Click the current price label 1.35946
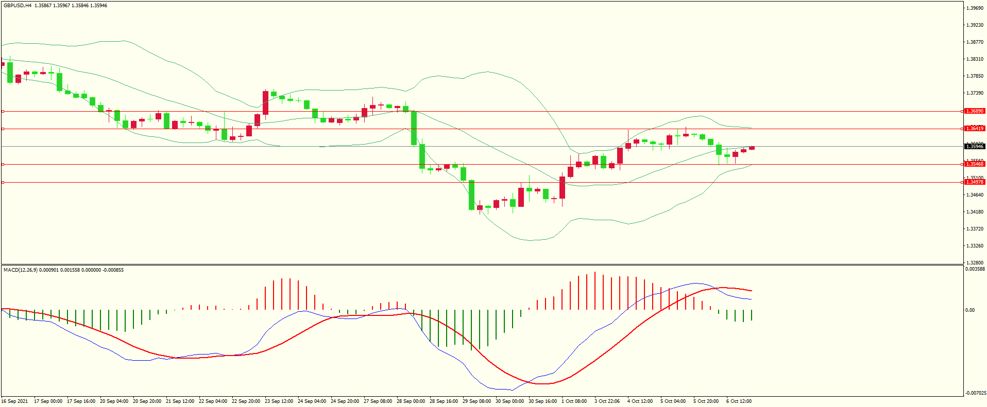The image size is (987, 407). [x=974, y=147]
